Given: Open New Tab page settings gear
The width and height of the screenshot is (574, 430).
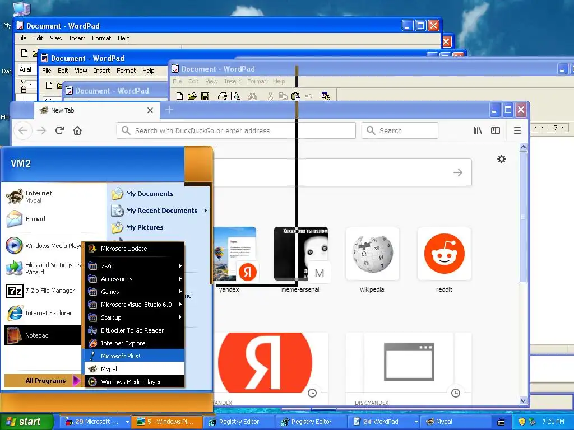Looking at the screenshot, I should [x=502, y=159].
